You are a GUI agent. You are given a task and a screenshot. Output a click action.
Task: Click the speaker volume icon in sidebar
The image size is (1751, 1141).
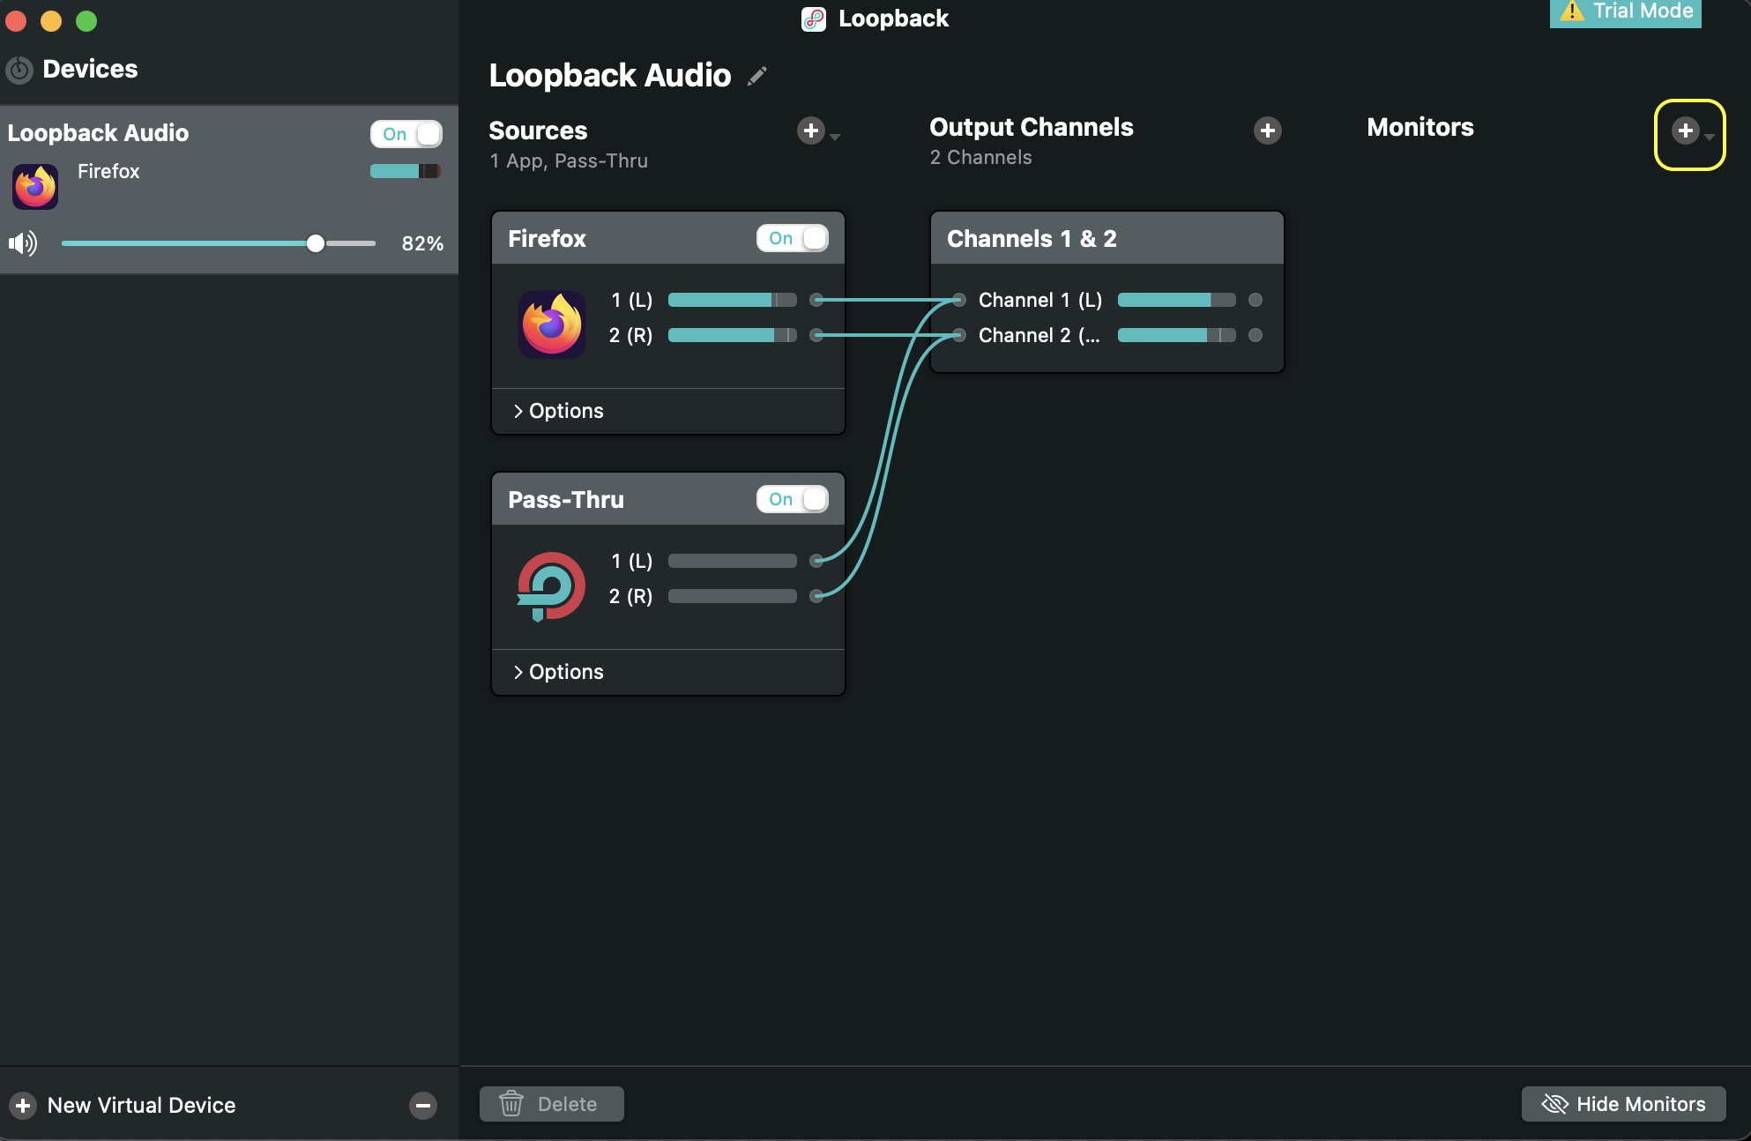click(23, 243)
